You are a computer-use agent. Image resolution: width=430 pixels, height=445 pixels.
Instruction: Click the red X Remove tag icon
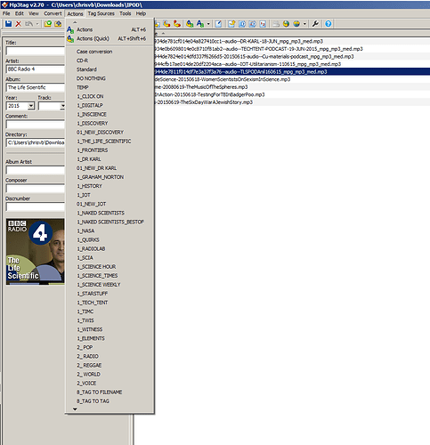(19, 24)
